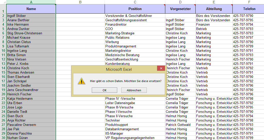Click the cell containing Ingolf Stöber in column A
The width and height of the screenshot is (264, 140).
(31, 16)
